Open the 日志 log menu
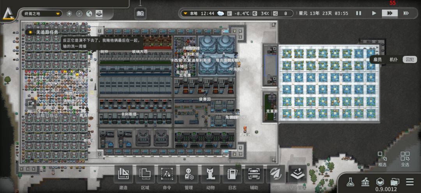Viewport: 421px width, 193px height. pyautogui.click(x=232, y=177)
